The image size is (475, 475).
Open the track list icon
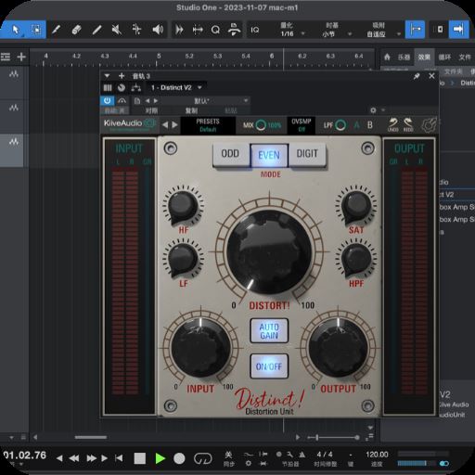click(x=6, y=57)
